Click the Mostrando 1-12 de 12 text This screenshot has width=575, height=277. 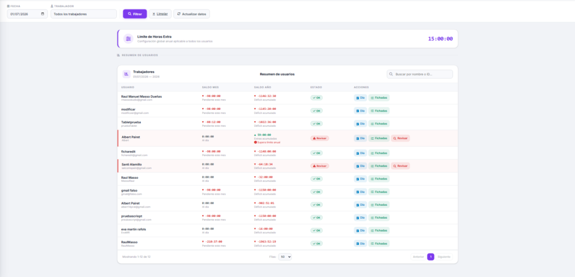pos(136,257)
